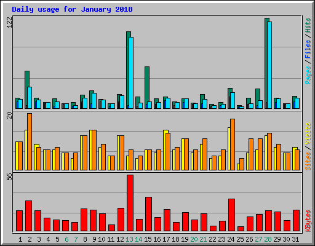Click the cyan 'Pages' legend label
The image size is (315, 246).
tap(308, 75)
